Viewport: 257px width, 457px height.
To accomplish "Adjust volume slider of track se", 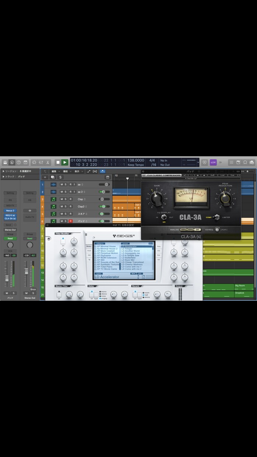I will click(104, 185).
